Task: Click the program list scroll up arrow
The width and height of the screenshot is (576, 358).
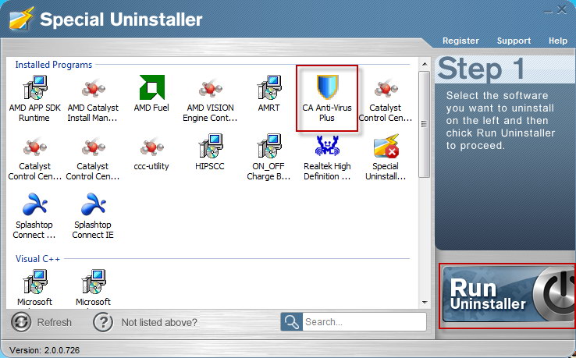Action: click(x=425, y=64)
